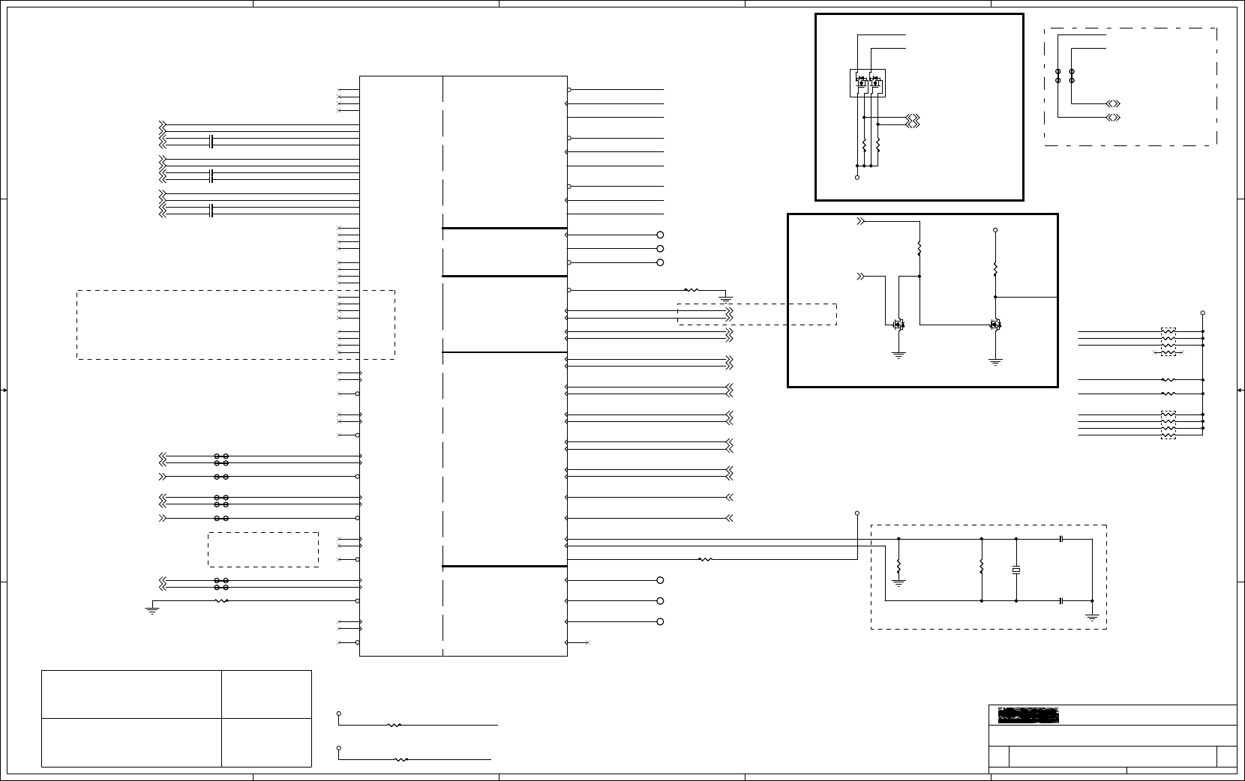Click the resistor on the long wire to the oscillator power node
The height and width of the screenshot is (781, 1245).
705,559
